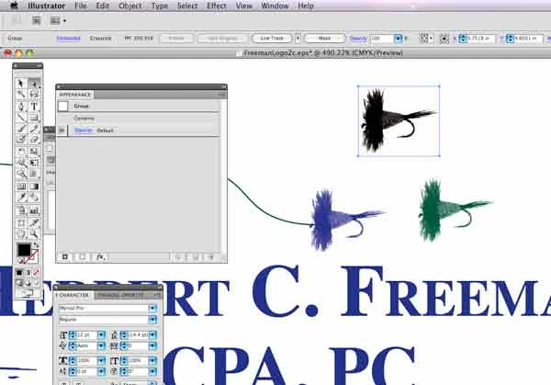551x385 pixels.
Task: Open the File menu
Action: coord(81,6)
